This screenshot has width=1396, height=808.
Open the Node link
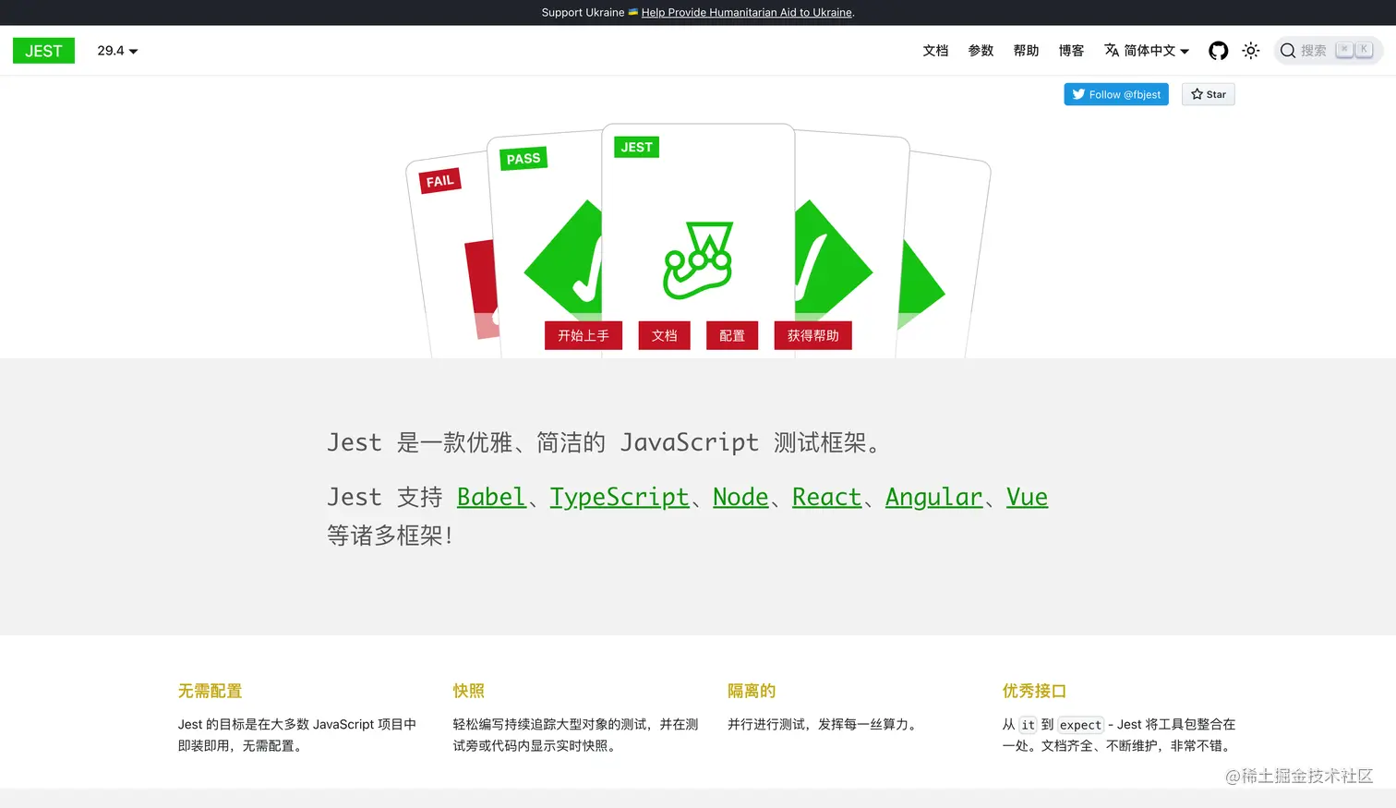click(740, 497)
